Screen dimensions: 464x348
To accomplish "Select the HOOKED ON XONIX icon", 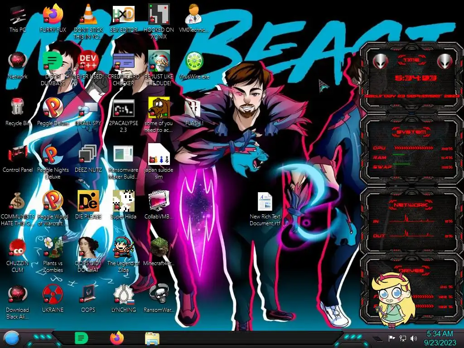I will (x=159, y=14).
